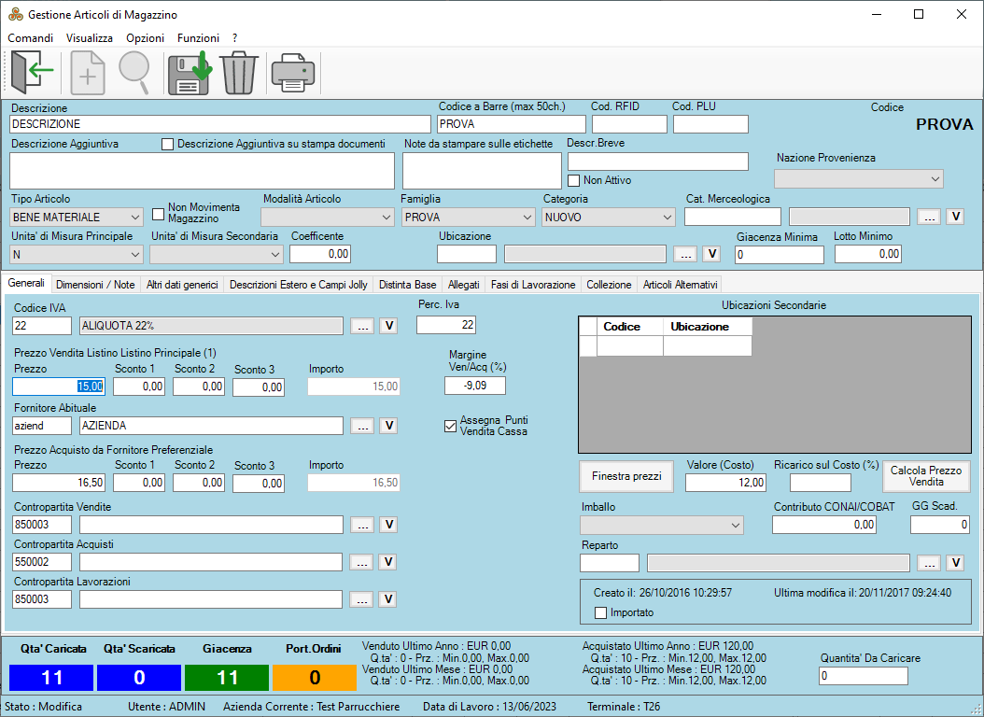Click the Finestra prezzi button
The image size is (984, 717).
[x=626, y=476]
